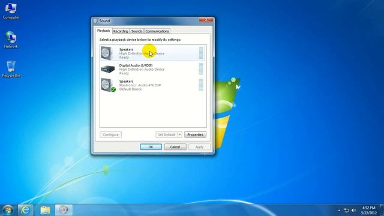Click the Apply button
Viewport: 384px width, 216px height.
pyautogui.click(x=199, y=147)
